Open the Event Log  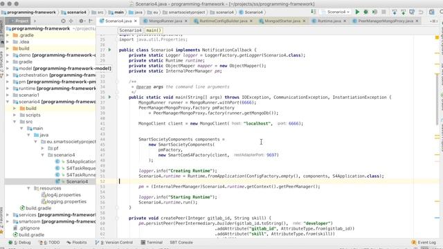pos(424,243)
